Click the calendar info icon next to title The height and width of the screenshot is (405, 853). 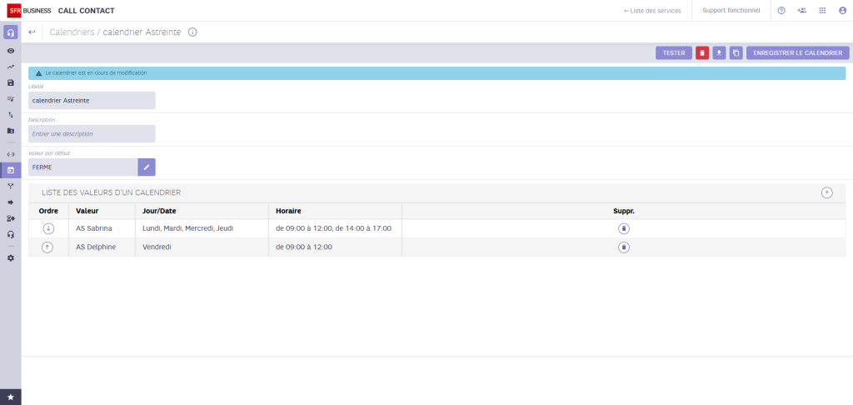tap(192, 32)
